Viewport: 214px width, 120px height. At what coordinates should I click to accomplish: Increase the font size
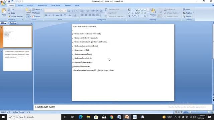69,11
